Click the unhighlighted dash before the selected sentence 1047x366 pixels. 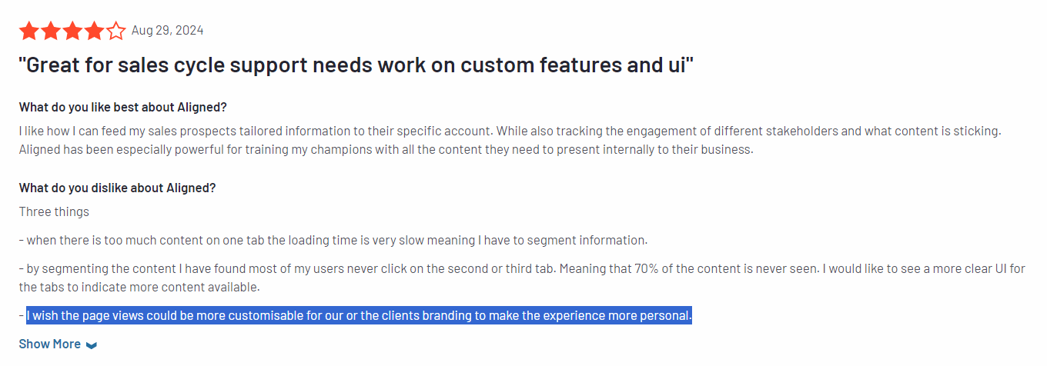coord(22,315)
